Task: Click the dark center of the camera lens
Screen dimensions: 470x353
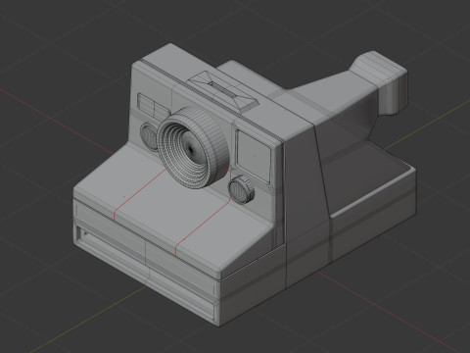Action: point(191,149)
